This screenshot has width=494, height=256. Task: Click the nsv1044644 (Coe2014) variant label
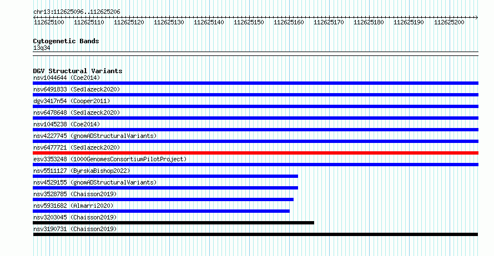(67, 78)
